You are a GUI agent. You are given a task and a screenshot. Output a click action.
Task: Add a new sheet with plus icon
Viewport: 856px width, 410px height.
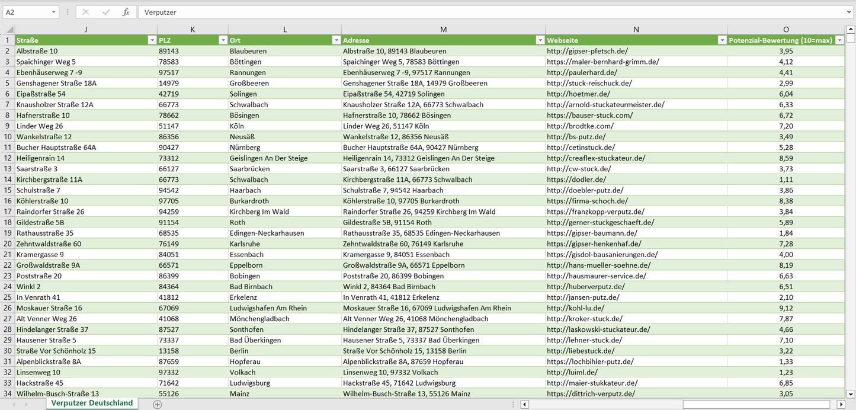[158, 404]
